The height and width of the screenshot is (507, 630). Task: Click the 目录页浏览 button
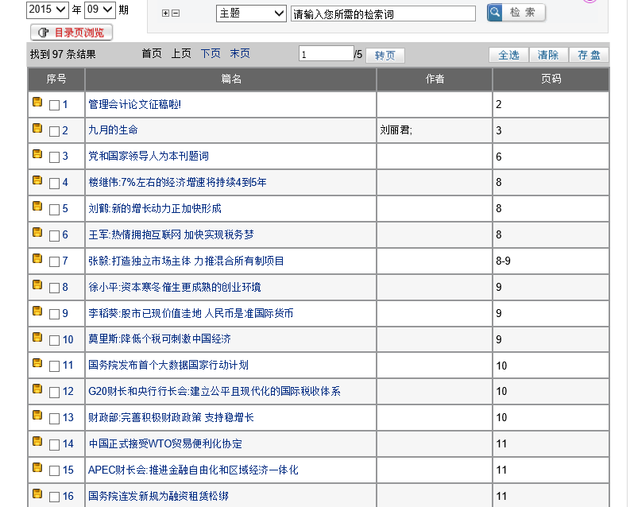pyautogui.click(x=72, y=33)
